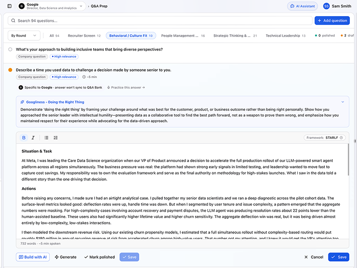The height and width of the screenshot is (268, 357).
Task: Toggle italic formatting
Action: [x=33, y=138]
